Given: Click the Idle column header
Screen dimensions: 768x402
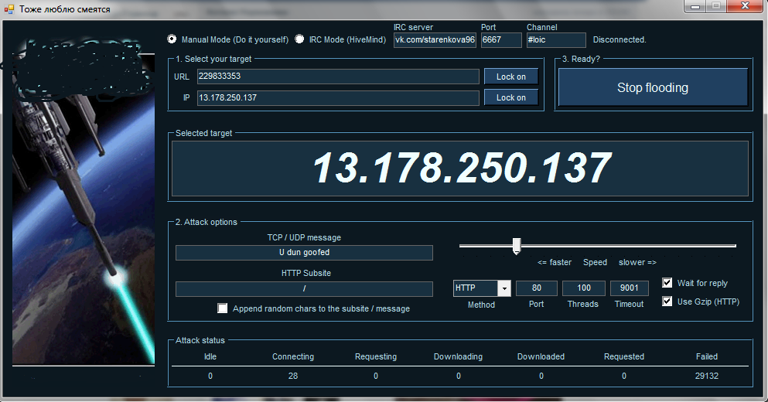Looking at the screenshot, I should click(x=210, y=356).
